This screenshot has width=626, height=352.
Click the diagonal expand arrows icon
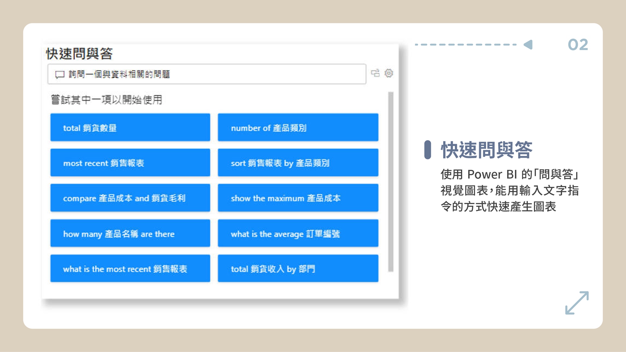(577, 303)
